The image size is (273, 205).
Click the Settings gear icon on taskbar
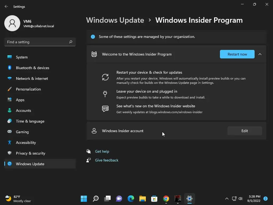pos(190,199)
